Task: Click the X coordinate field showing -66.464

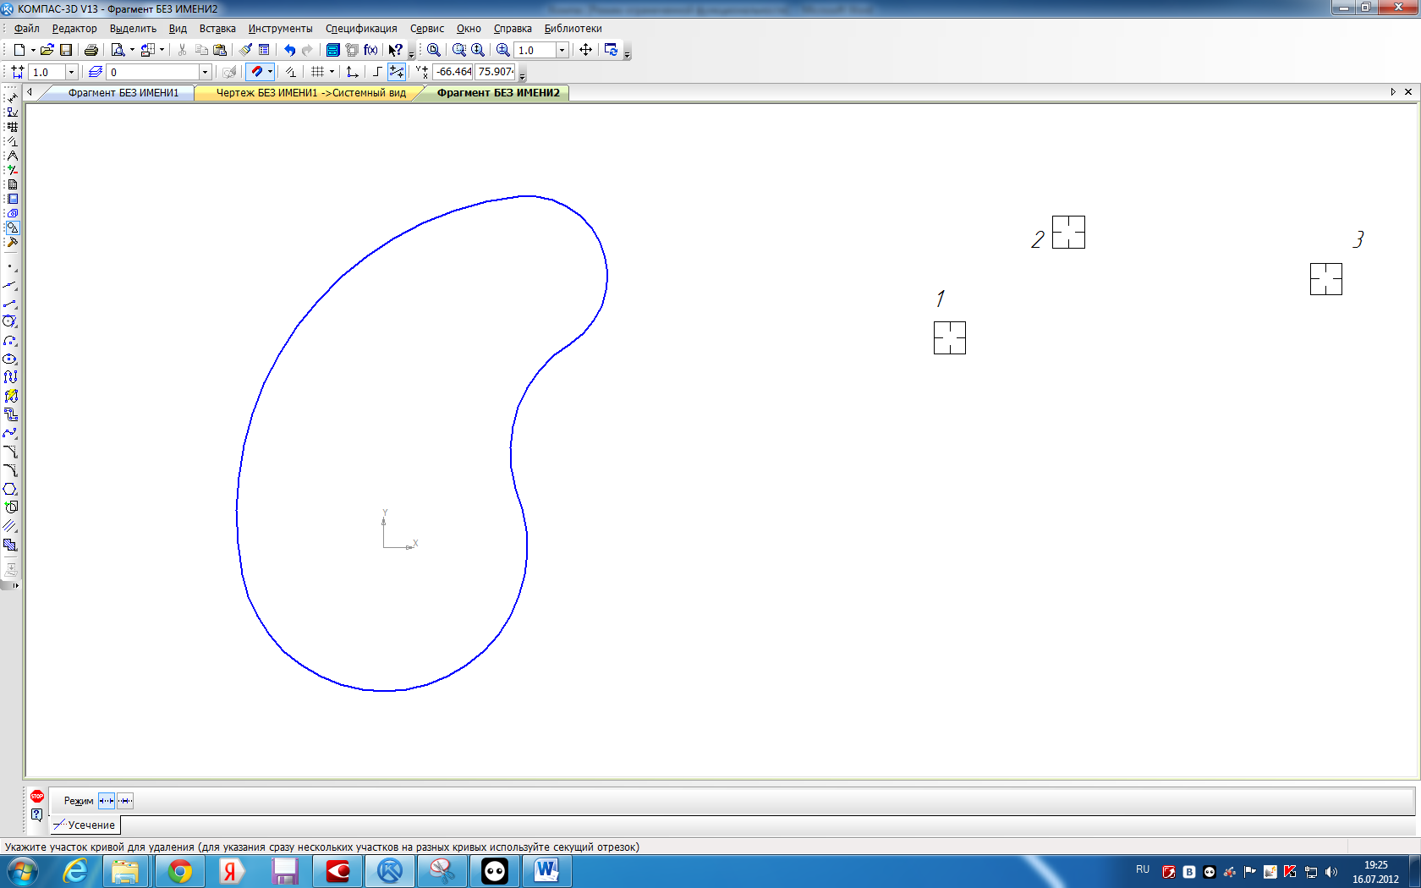Action: point(453,72)
